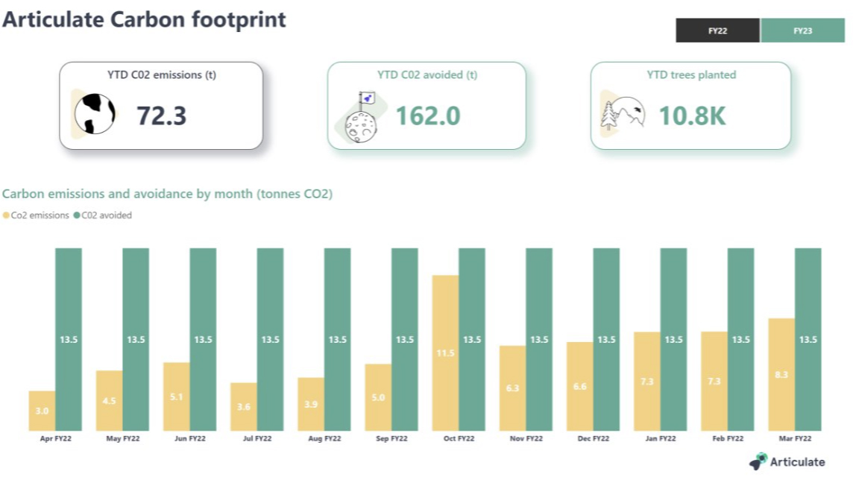Click the Jan FY22 emissions bar showing 7.3
The image size is (856, 477).
pyautogui.click(x=647, y=380)
